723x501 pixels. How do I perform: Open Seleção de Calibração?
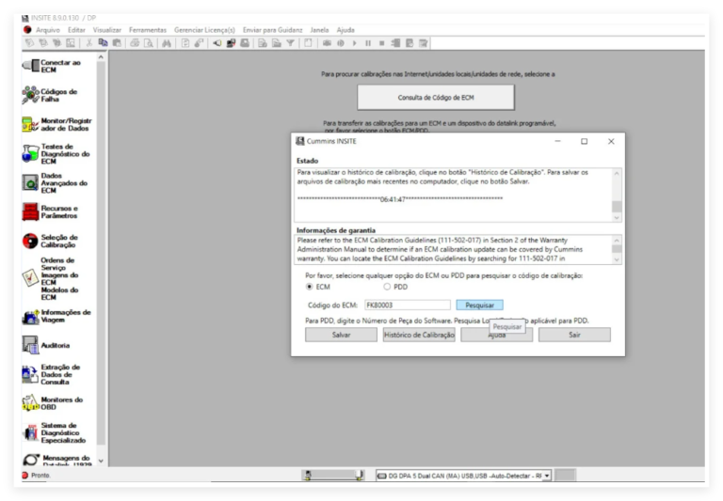(50, 241)
